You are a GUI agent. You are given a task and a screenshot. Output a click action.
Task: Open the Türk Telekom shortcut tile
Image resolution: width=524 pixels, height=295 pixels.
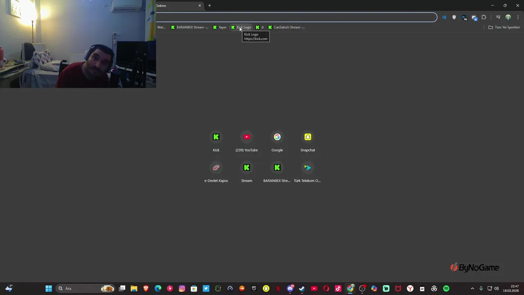pos(308,172)
